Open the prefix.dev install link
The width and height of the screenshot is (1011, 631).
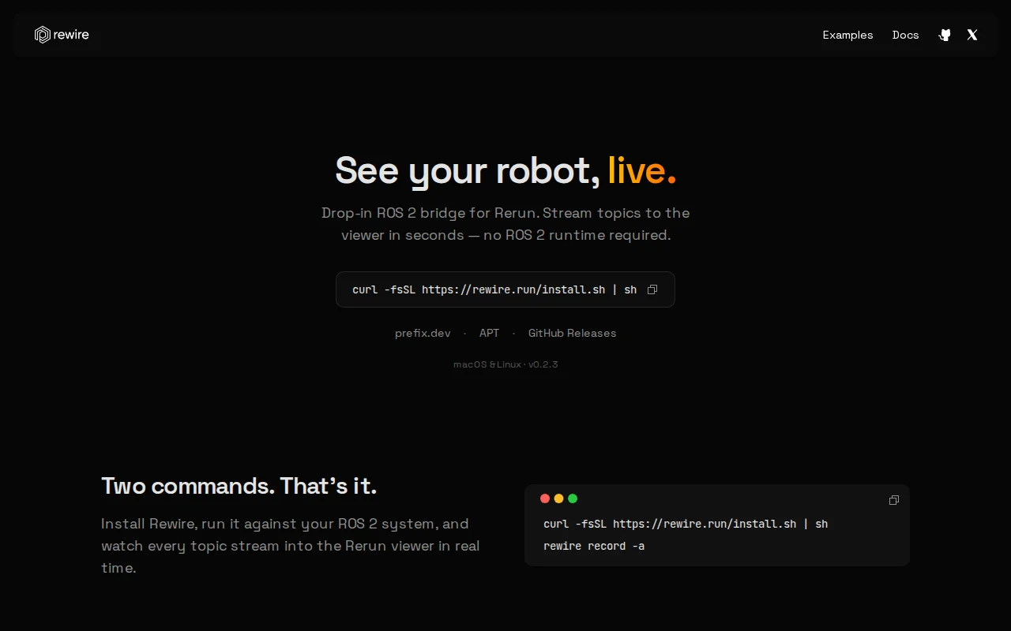(423, 333)
